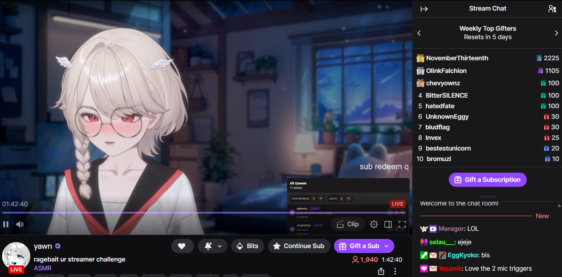Click the verified badge next to yawn
Viewport: 562px width, 277px height.
[x=58, y=246]
